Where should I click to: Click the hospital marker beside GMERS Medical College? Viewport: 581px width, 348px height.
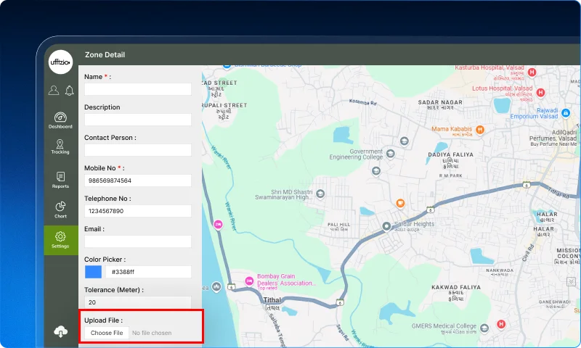tap(501, 324)
